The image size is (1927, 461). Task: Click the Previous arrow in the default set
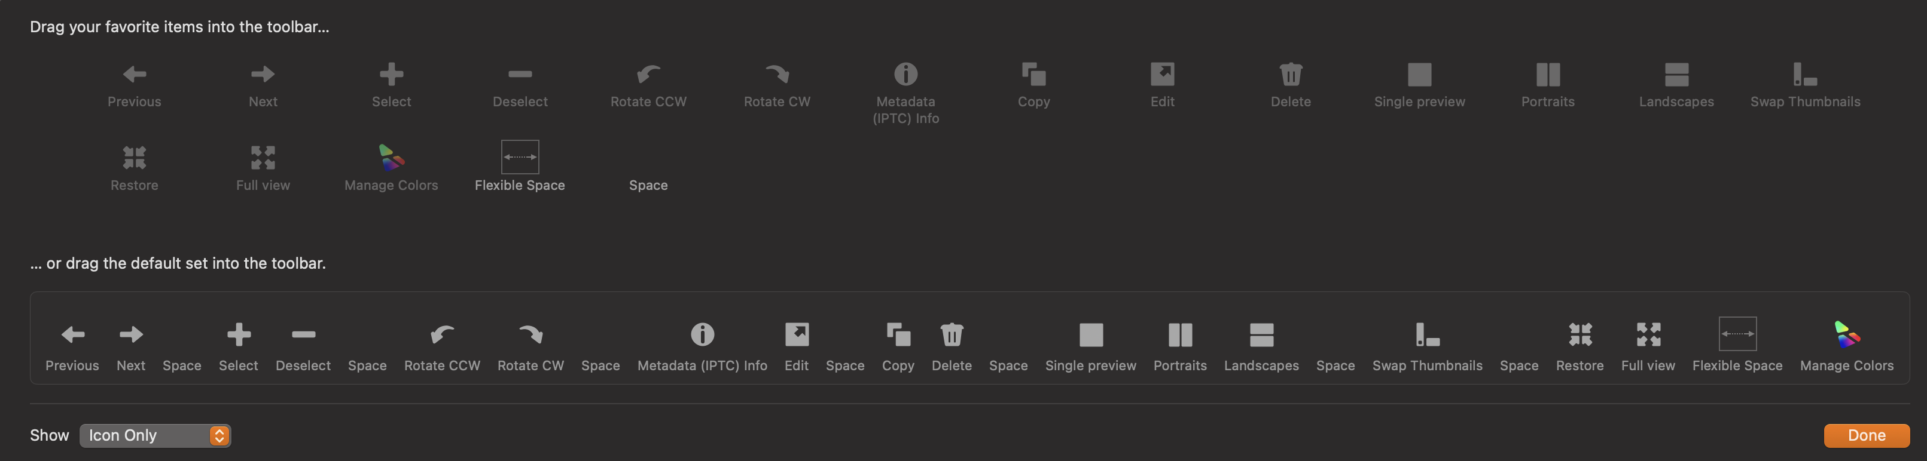tap(72, 335)
